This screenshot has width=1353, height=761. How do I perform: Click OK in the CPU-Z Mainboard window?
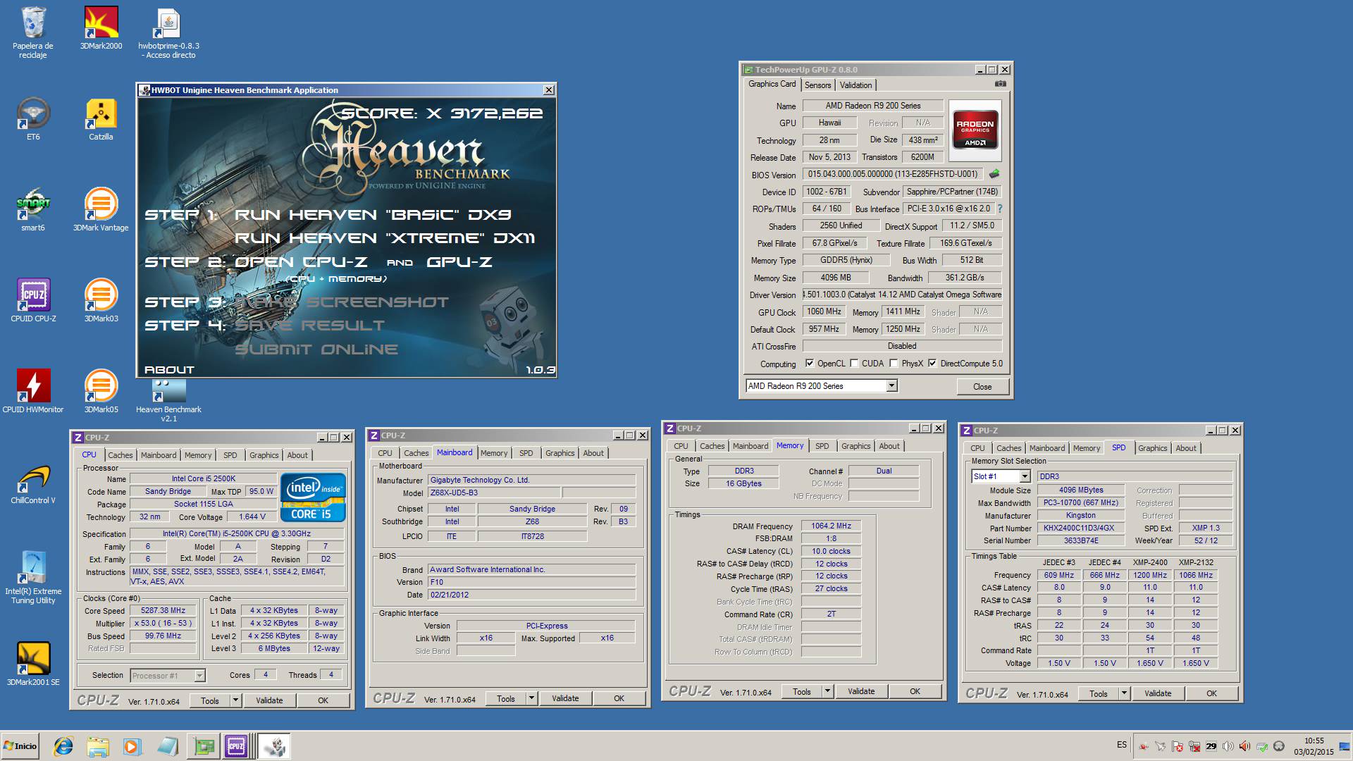click(619, 699)
